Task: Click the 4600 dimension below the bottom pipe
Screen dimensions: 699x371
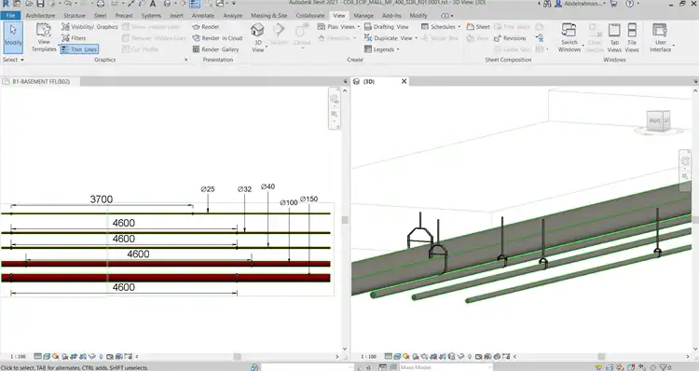Action: click(123, 287)
